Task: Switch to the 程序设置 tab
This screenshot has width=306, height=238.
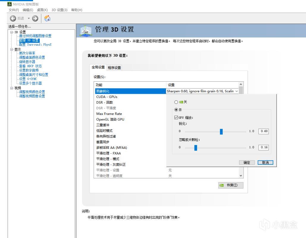Action: pyautogui.click(x=114, y=68)
